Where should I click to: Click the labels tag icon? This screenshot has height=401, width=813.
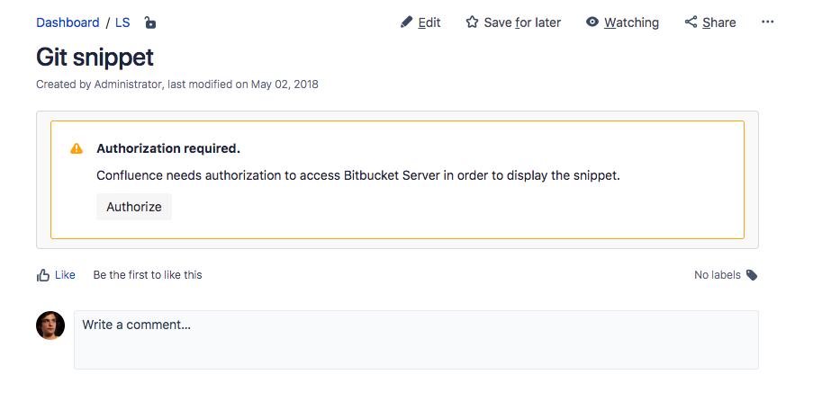pyautogui.click(x=752, y=275)
